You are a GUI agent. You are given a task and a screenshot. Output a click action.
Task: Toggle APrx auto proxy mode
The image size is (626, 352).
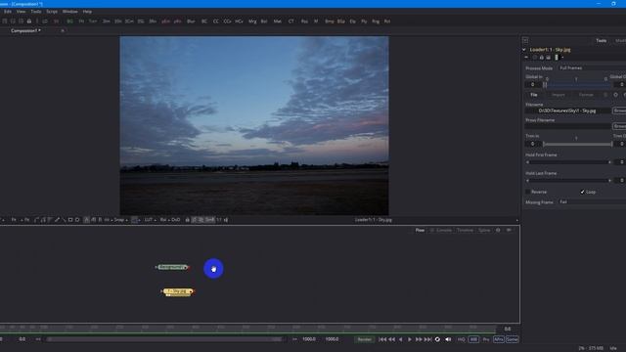[499, 339]
